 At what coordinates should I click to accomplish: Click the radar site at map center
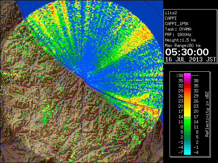82,81
